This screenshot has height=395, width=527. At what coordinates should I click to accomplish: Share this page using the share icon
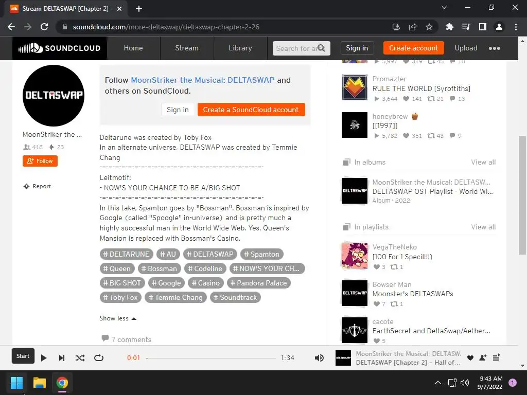point(413,27)
